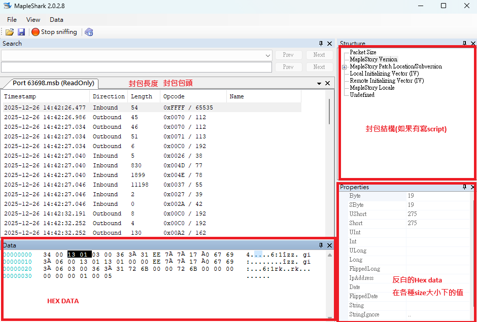Screen dimensions: 477x322
Task: Pin the Search panel
Action: tap(321, 44)
